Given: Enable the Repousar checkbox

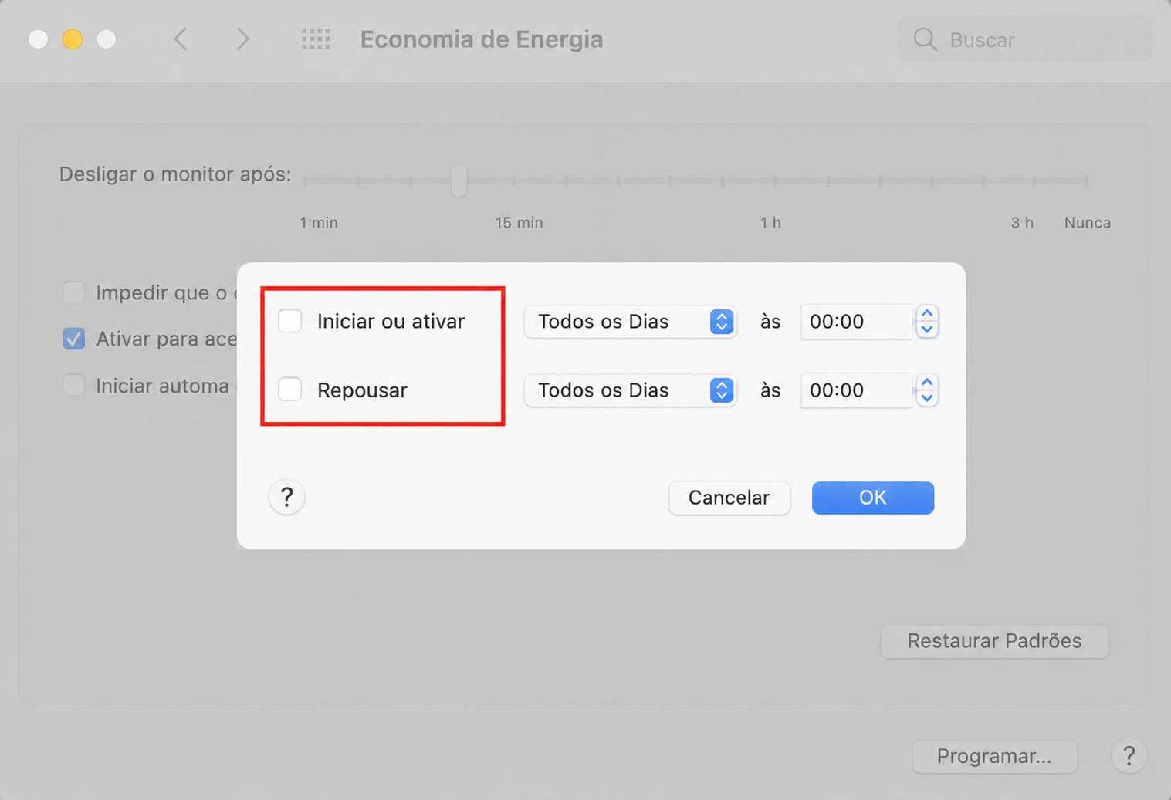Looking at the screenshot, I should pyautogui.click(x=290, y=390).
